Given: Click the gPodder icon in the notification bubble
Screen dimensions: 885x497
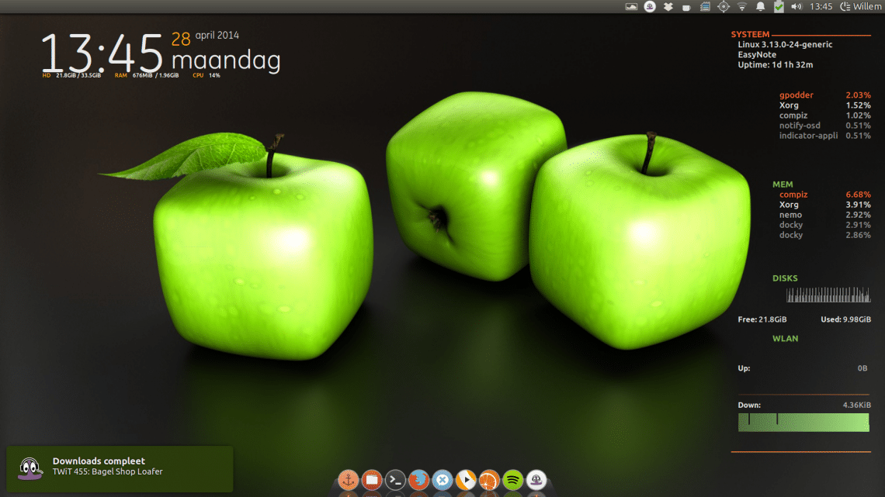Looking at the screenshot, I should pos(30,468).
